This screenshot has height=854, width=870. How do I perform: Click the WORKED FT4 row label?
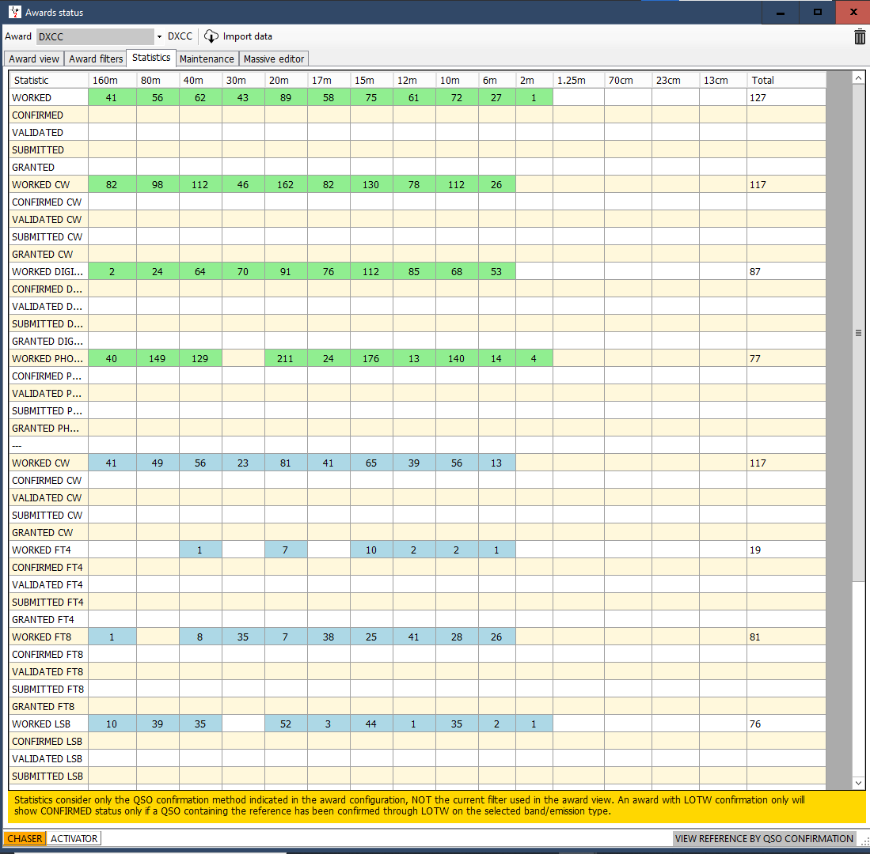(x=49, y=550)
